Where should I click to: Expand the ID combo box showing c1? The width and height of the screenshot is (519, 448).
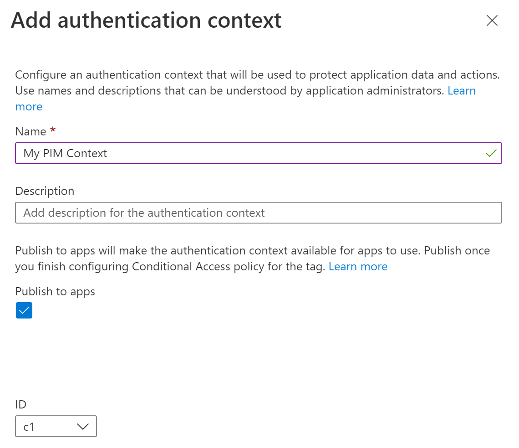[x=56, y=427]
